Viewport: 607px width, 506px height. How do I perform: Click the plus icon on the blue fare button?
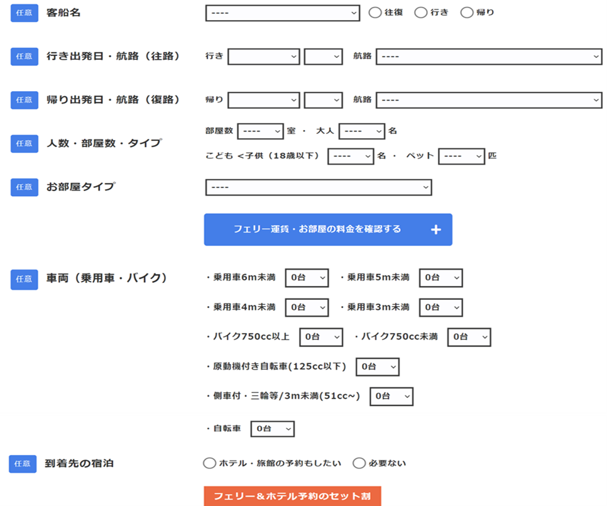[436, 229]
